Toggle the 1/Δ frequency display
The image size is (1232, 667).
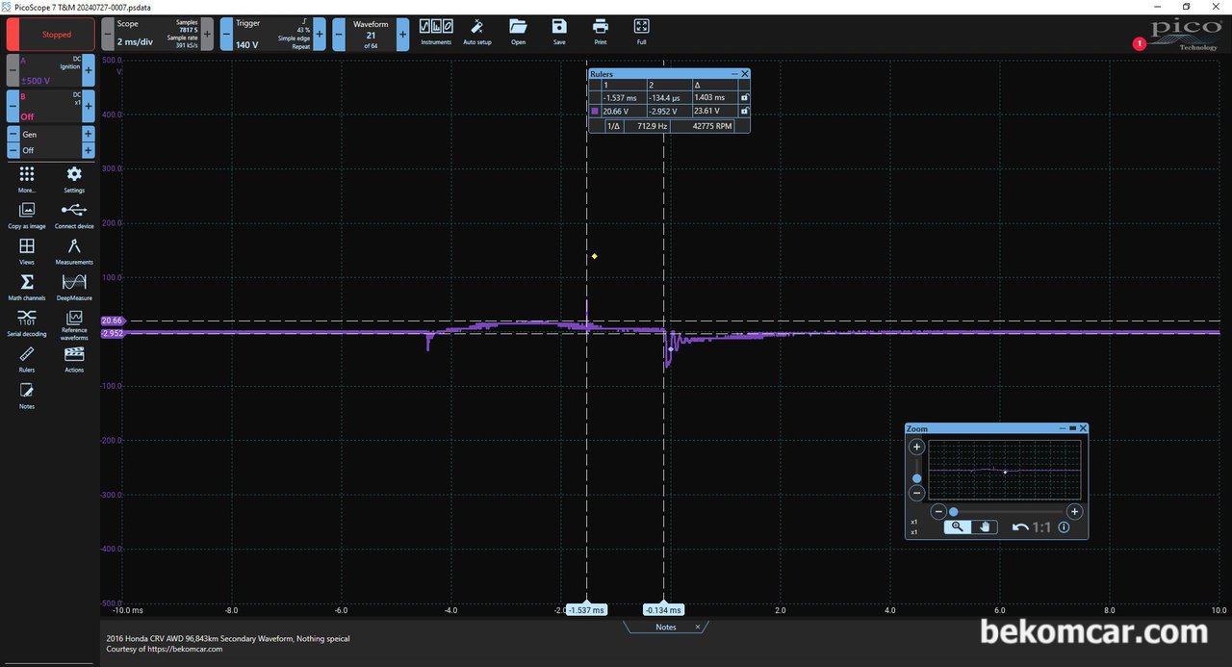[612, 126]
